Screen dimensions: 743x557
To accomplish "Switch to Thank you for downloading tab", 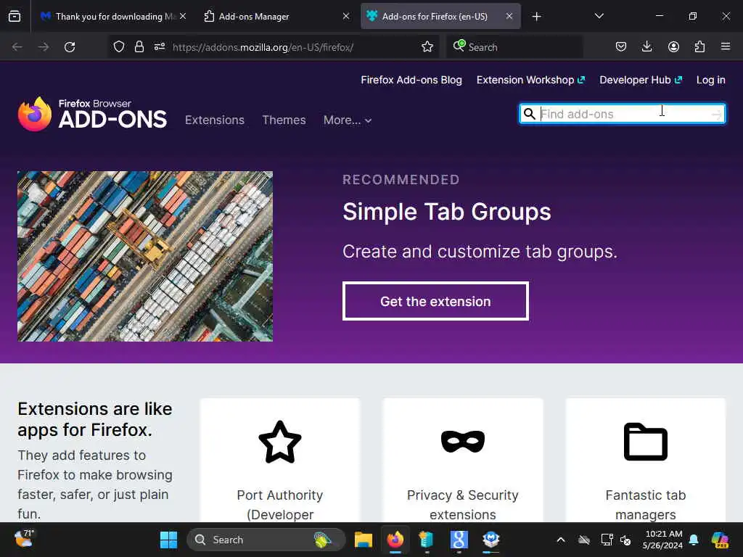I will click(115, 16).
